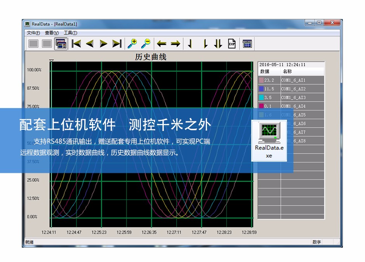Zoom in with the plus magnifier

pyautogui.click(x=132, y=44)
